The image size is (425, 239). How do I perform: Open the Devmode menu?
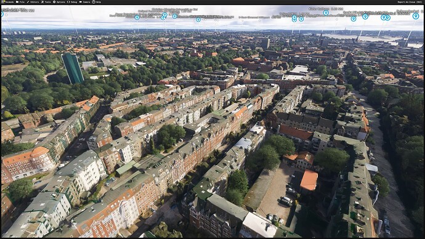click(7, 2)
